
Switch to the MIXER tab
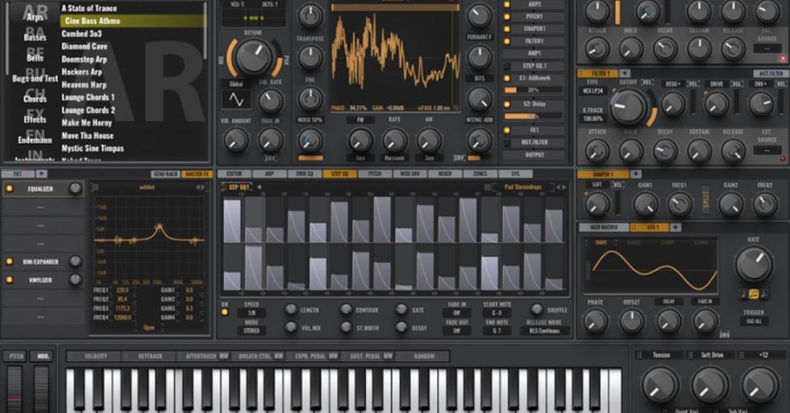445,174
